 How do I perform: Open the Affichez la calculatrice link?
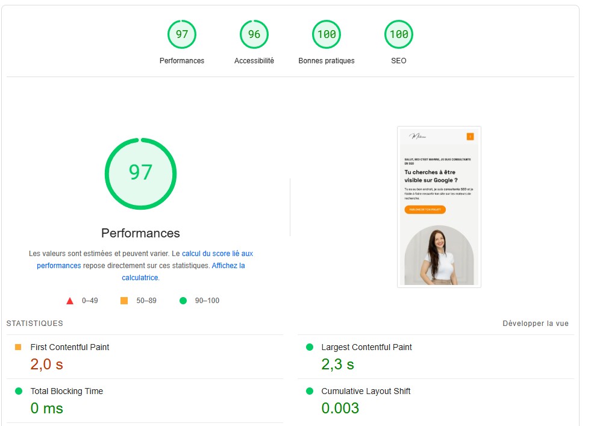(228, 266)
